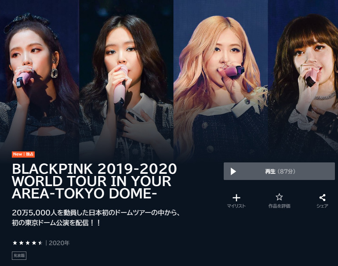This screenshot has width=338, height=266.
Task: Click the シェア label
Action: [x=322, y=206]
